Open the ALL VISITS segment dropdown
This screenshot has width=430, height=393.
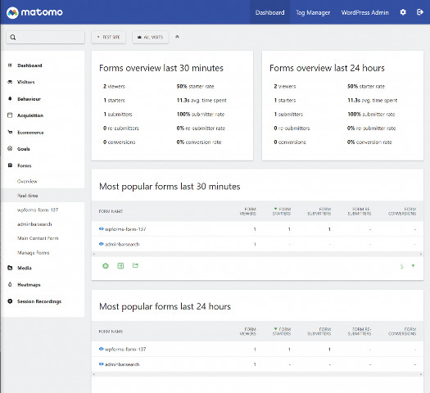point(150,37)
